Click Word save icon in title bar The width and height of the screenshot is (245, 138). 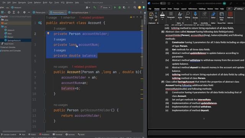point(169,3)
